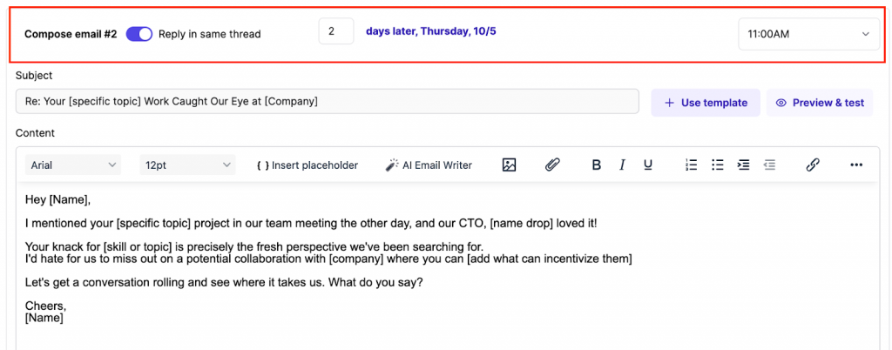
Task: Launch the AI Email Writer
Action: [429, 165]
